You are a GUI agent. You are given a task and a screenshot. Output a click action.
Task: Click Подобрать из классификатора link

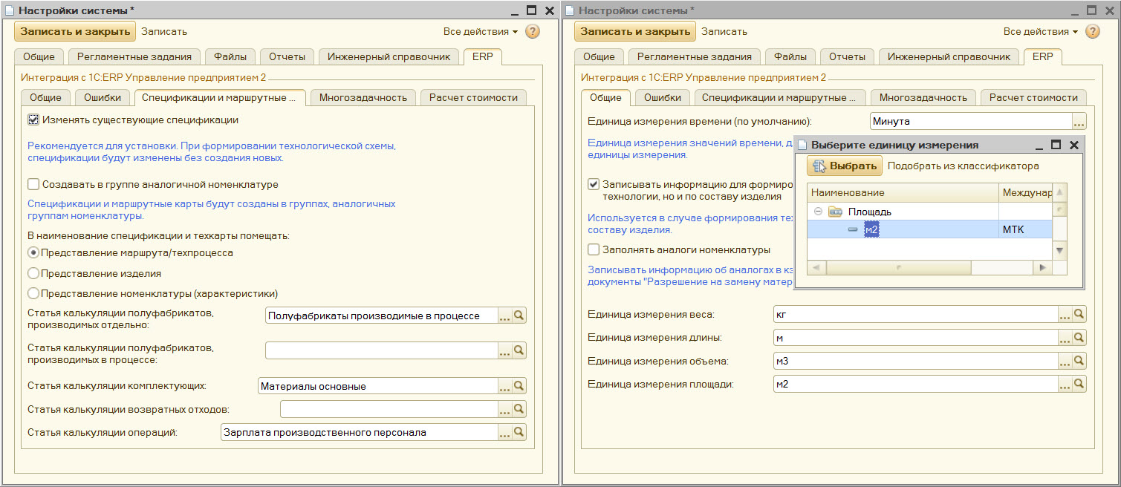pyautogui.click(x=963, y=166)
